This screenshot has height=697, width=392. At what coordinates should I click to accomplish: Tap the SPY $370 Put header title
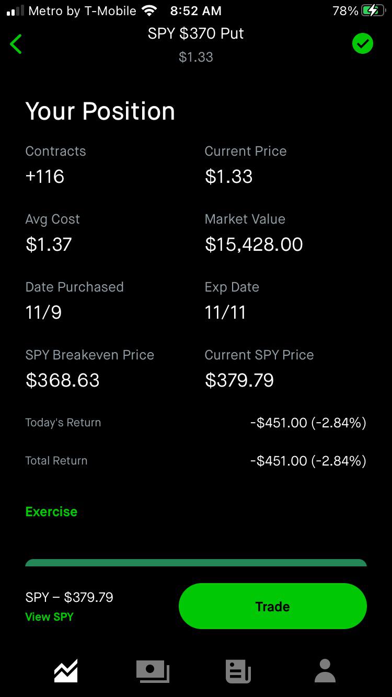pyautogui.click(x=195, y=33)
